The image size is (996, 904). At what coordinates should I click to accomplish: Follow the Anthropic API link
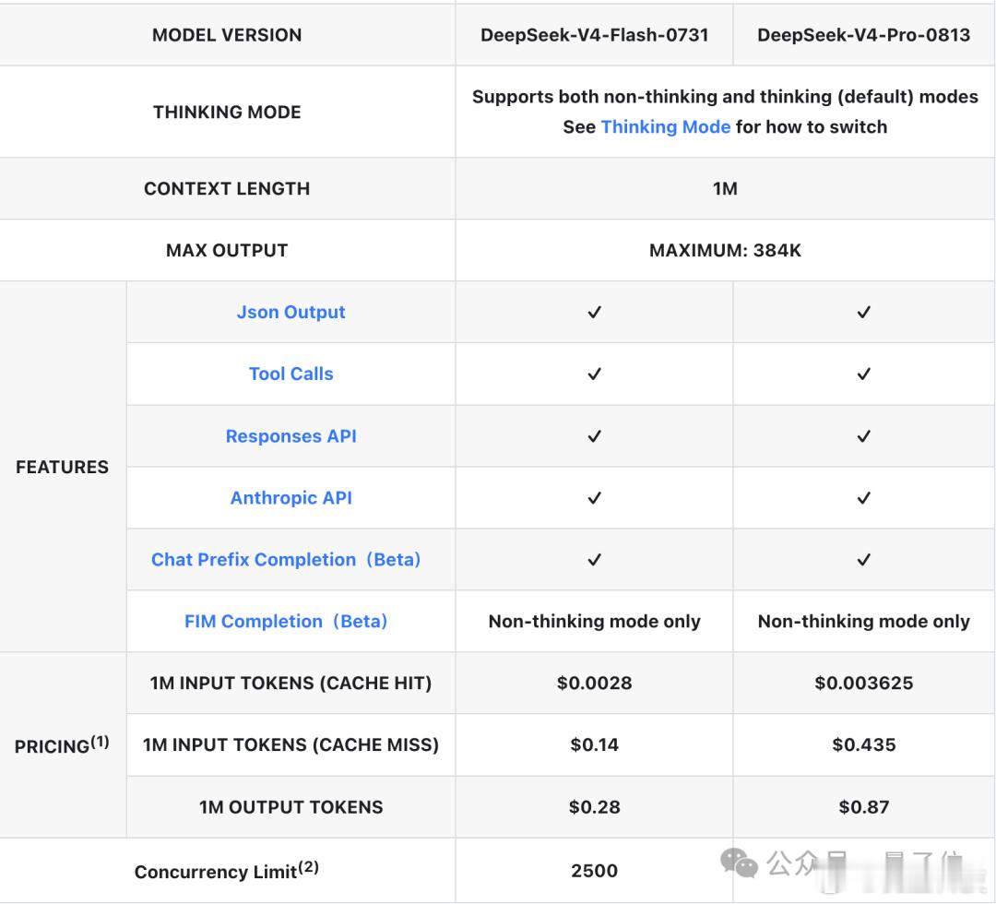click(x=290, y=497)
